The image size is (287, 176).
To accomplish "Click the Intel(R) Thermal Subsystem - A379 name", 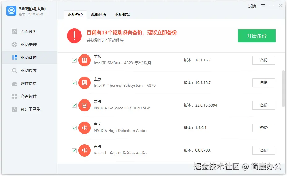I will coord(125,86).
